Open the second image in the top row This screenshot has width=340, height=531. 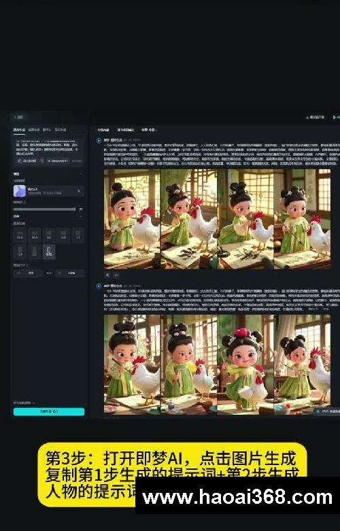point(188,219)
